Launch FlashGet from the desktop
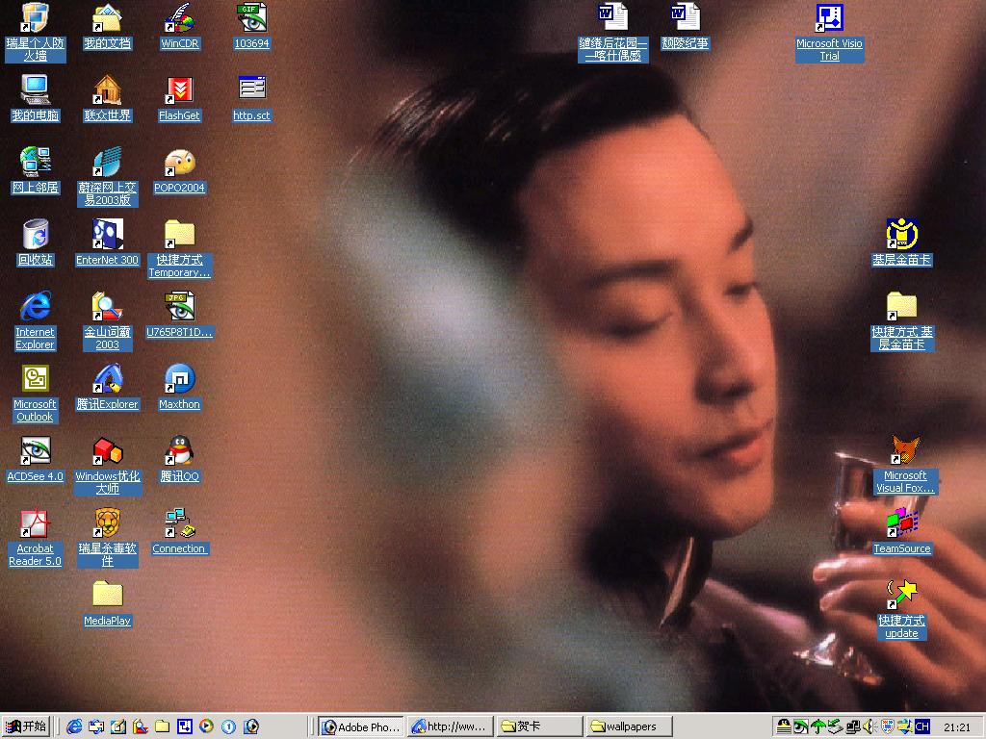The image size is (986, 739). 179,97
